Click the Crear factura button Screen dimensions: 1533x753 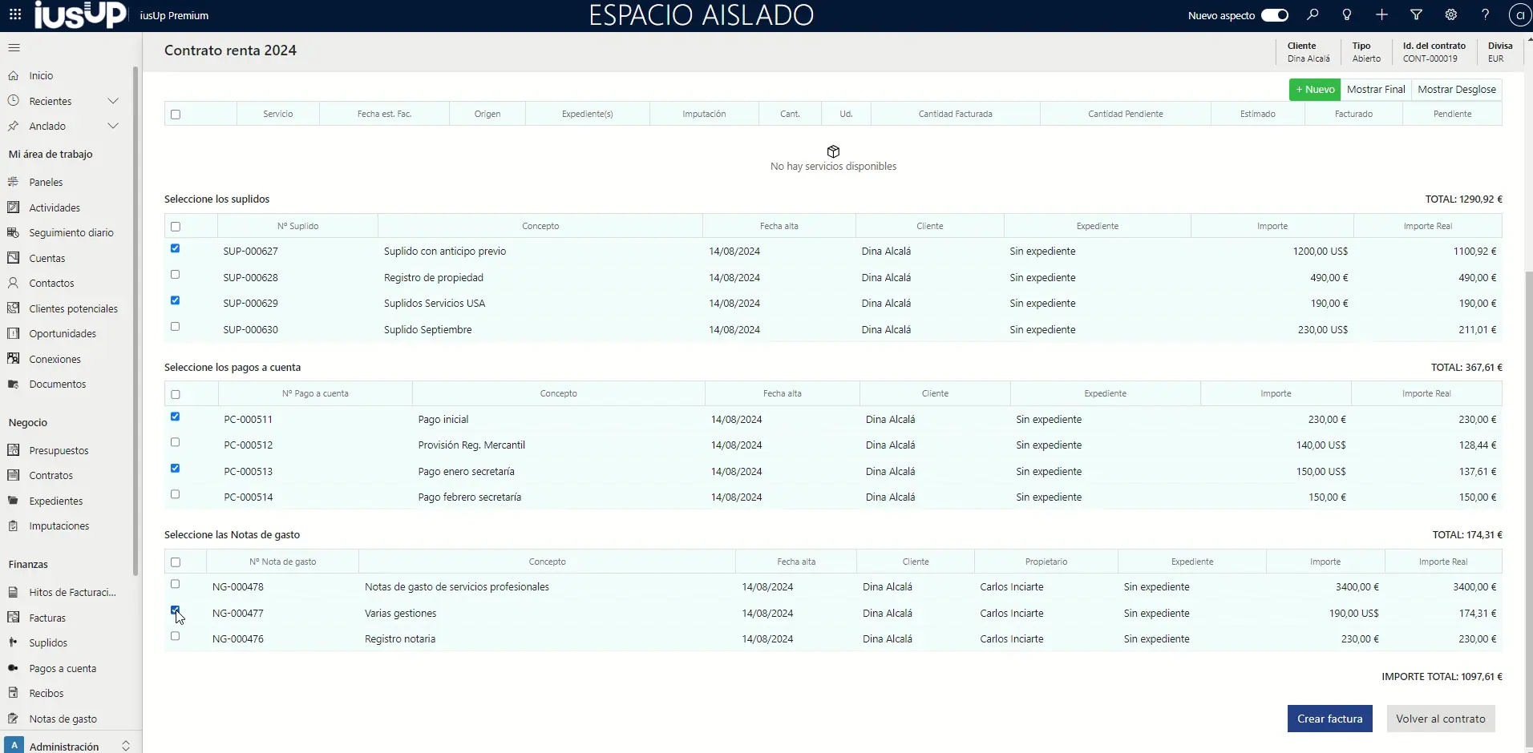click(1329, 719)
